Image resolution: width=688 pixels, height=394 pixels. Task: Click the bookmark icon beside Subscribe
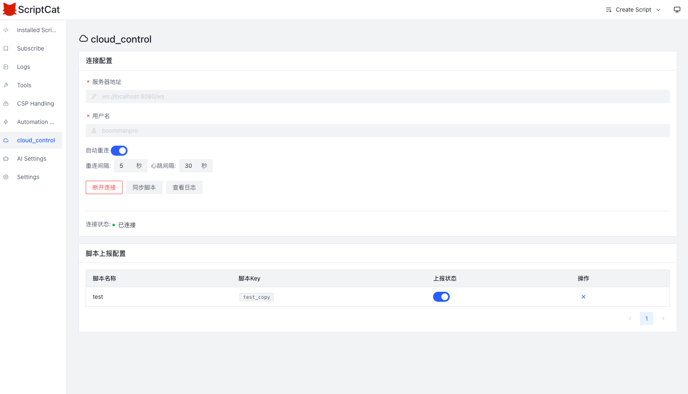[x=6, y=48]
